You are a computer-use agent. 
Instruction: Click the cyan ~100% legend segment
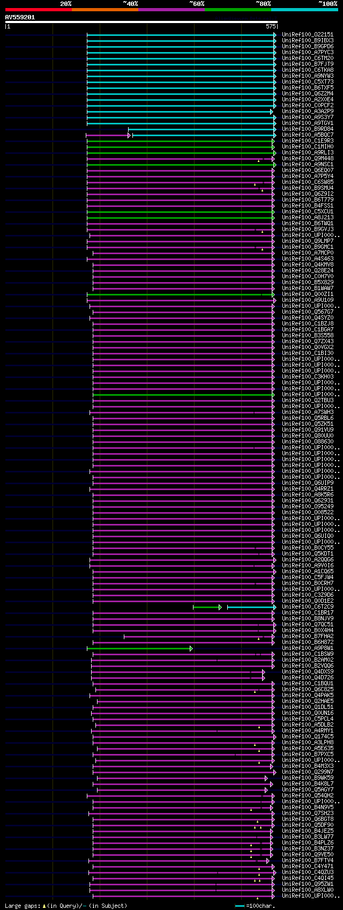pyautogui.click(x=304, y=9)
